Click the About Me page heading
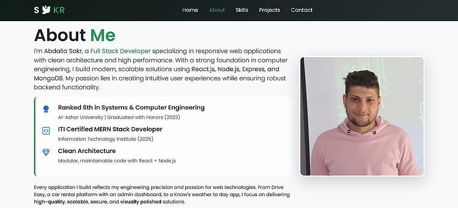 (75, 35)
